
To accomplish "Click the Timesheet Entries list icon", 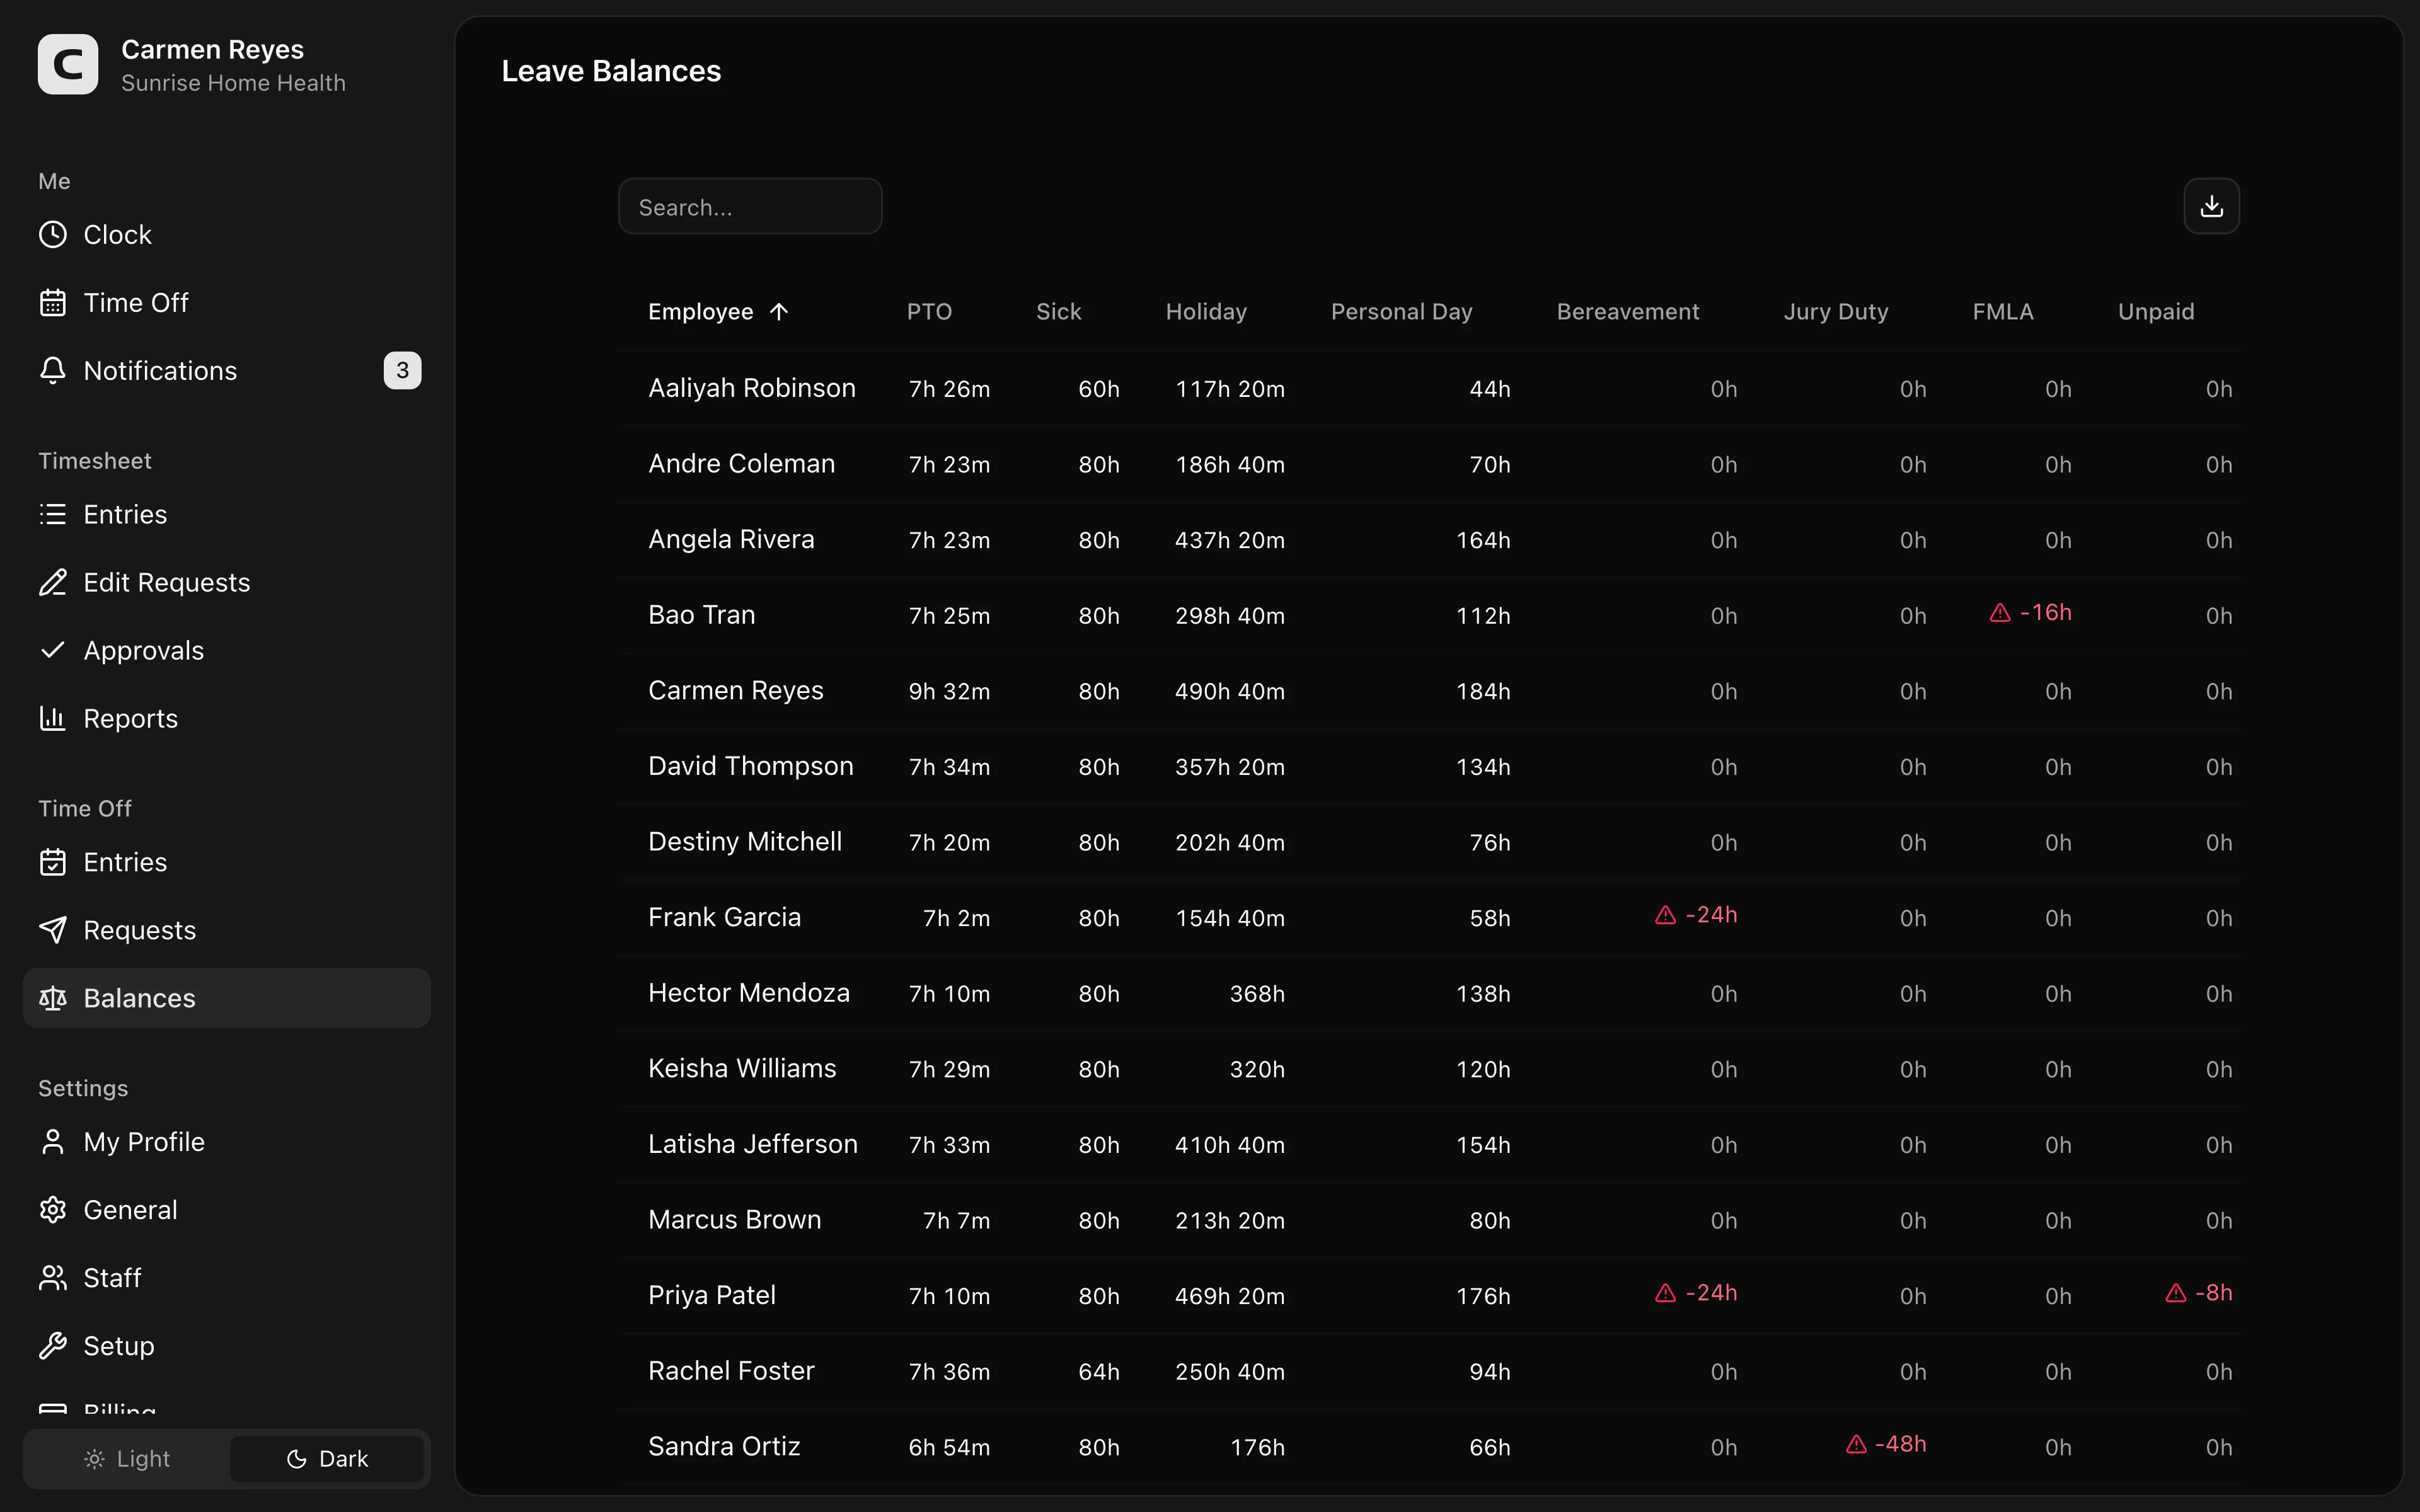I will coord(53,514).
